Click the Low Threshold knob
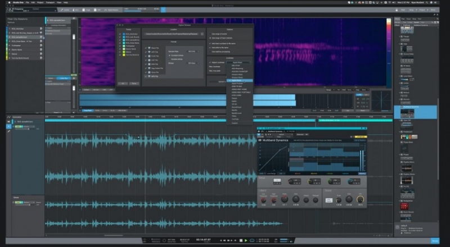 pos(263,200)
